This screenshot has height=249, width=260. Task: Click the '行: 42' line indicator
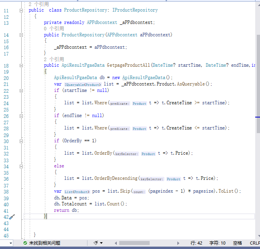(x=196, y=243)
